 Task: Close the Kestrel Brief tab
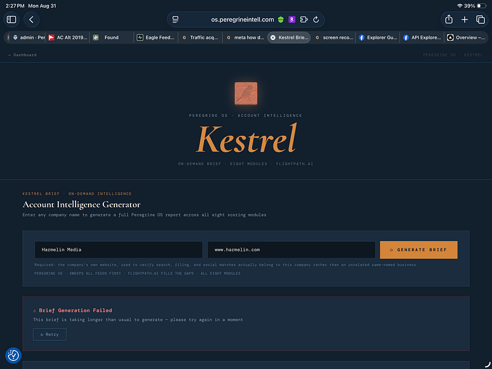pyautogui.click(x=273, y=38)
